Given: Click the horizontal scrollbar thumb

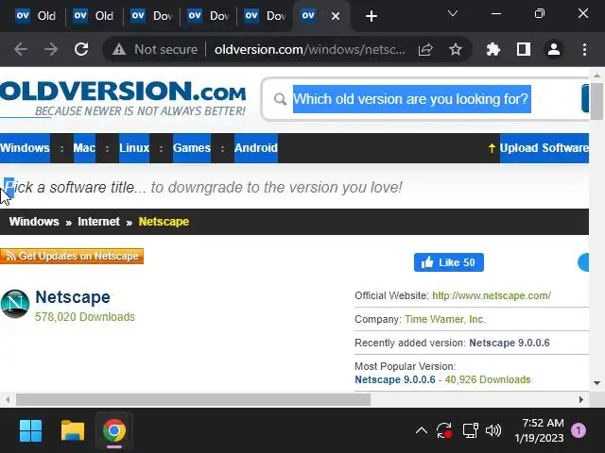Looking at the screenshot, I should pyautogui.click(x=193, y=399).
